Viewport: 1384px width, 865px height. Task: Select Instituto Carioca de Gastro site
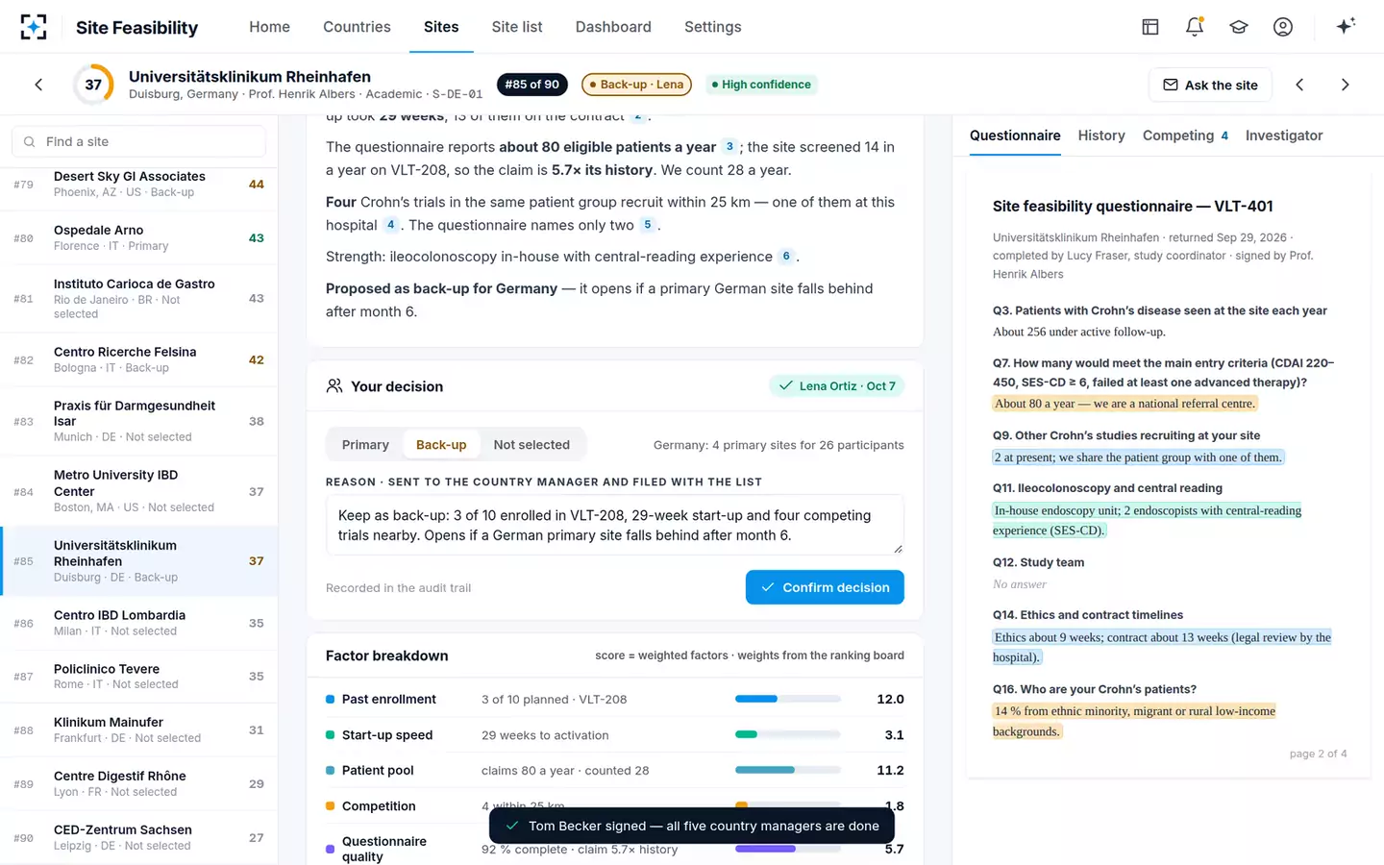[x=139, y=299]
